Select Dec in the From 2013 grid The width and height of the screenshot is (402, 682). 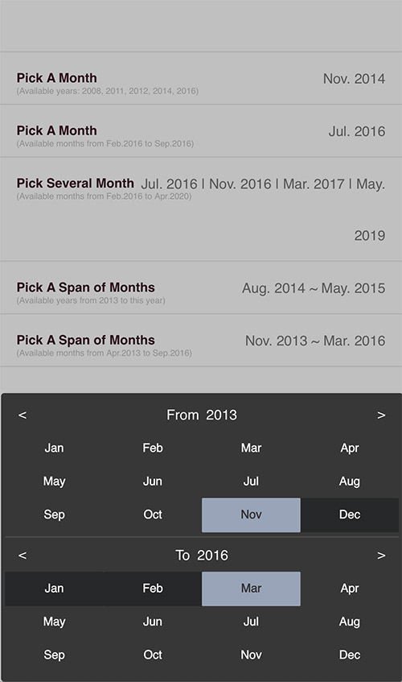(x=350, y=515)
